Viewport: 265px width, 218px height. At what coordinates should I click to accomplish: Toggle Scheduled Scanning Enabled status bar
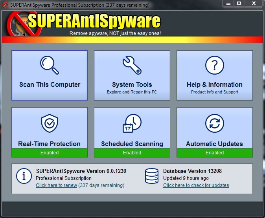132,153
